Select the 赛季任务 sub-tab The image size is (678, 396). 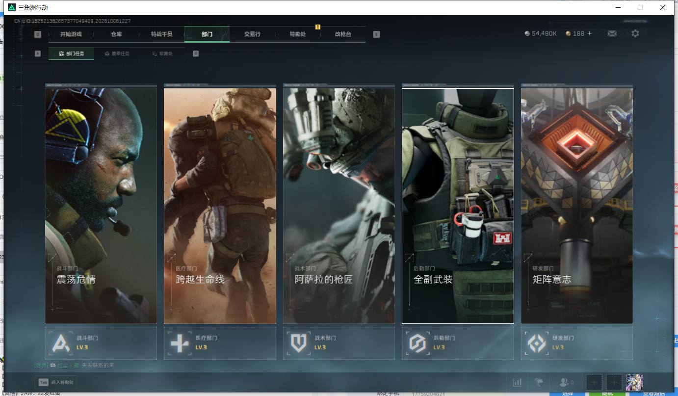(117, 53)
